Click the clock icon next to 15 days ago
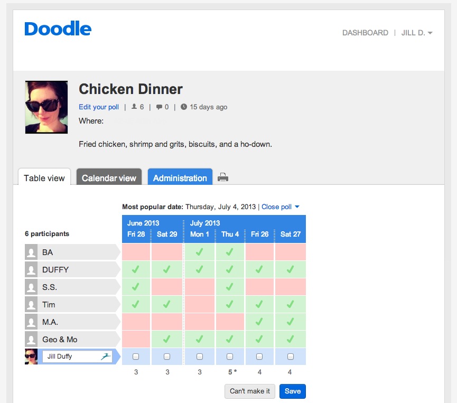Screen dimensions: 457x403 coord(184,107)
